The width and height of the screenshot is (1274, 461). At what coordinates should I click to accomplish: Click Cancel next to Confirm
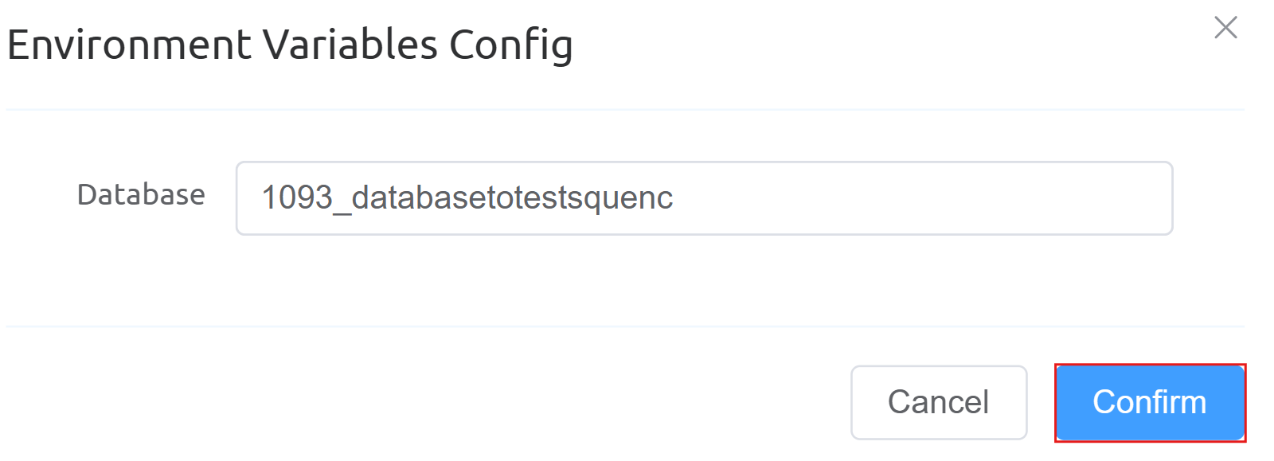pos(938,402)
